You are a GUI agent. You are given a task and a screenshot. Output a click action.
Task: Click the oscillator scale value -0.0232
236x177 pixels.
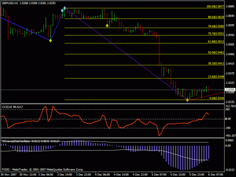(x=230, y=170)
